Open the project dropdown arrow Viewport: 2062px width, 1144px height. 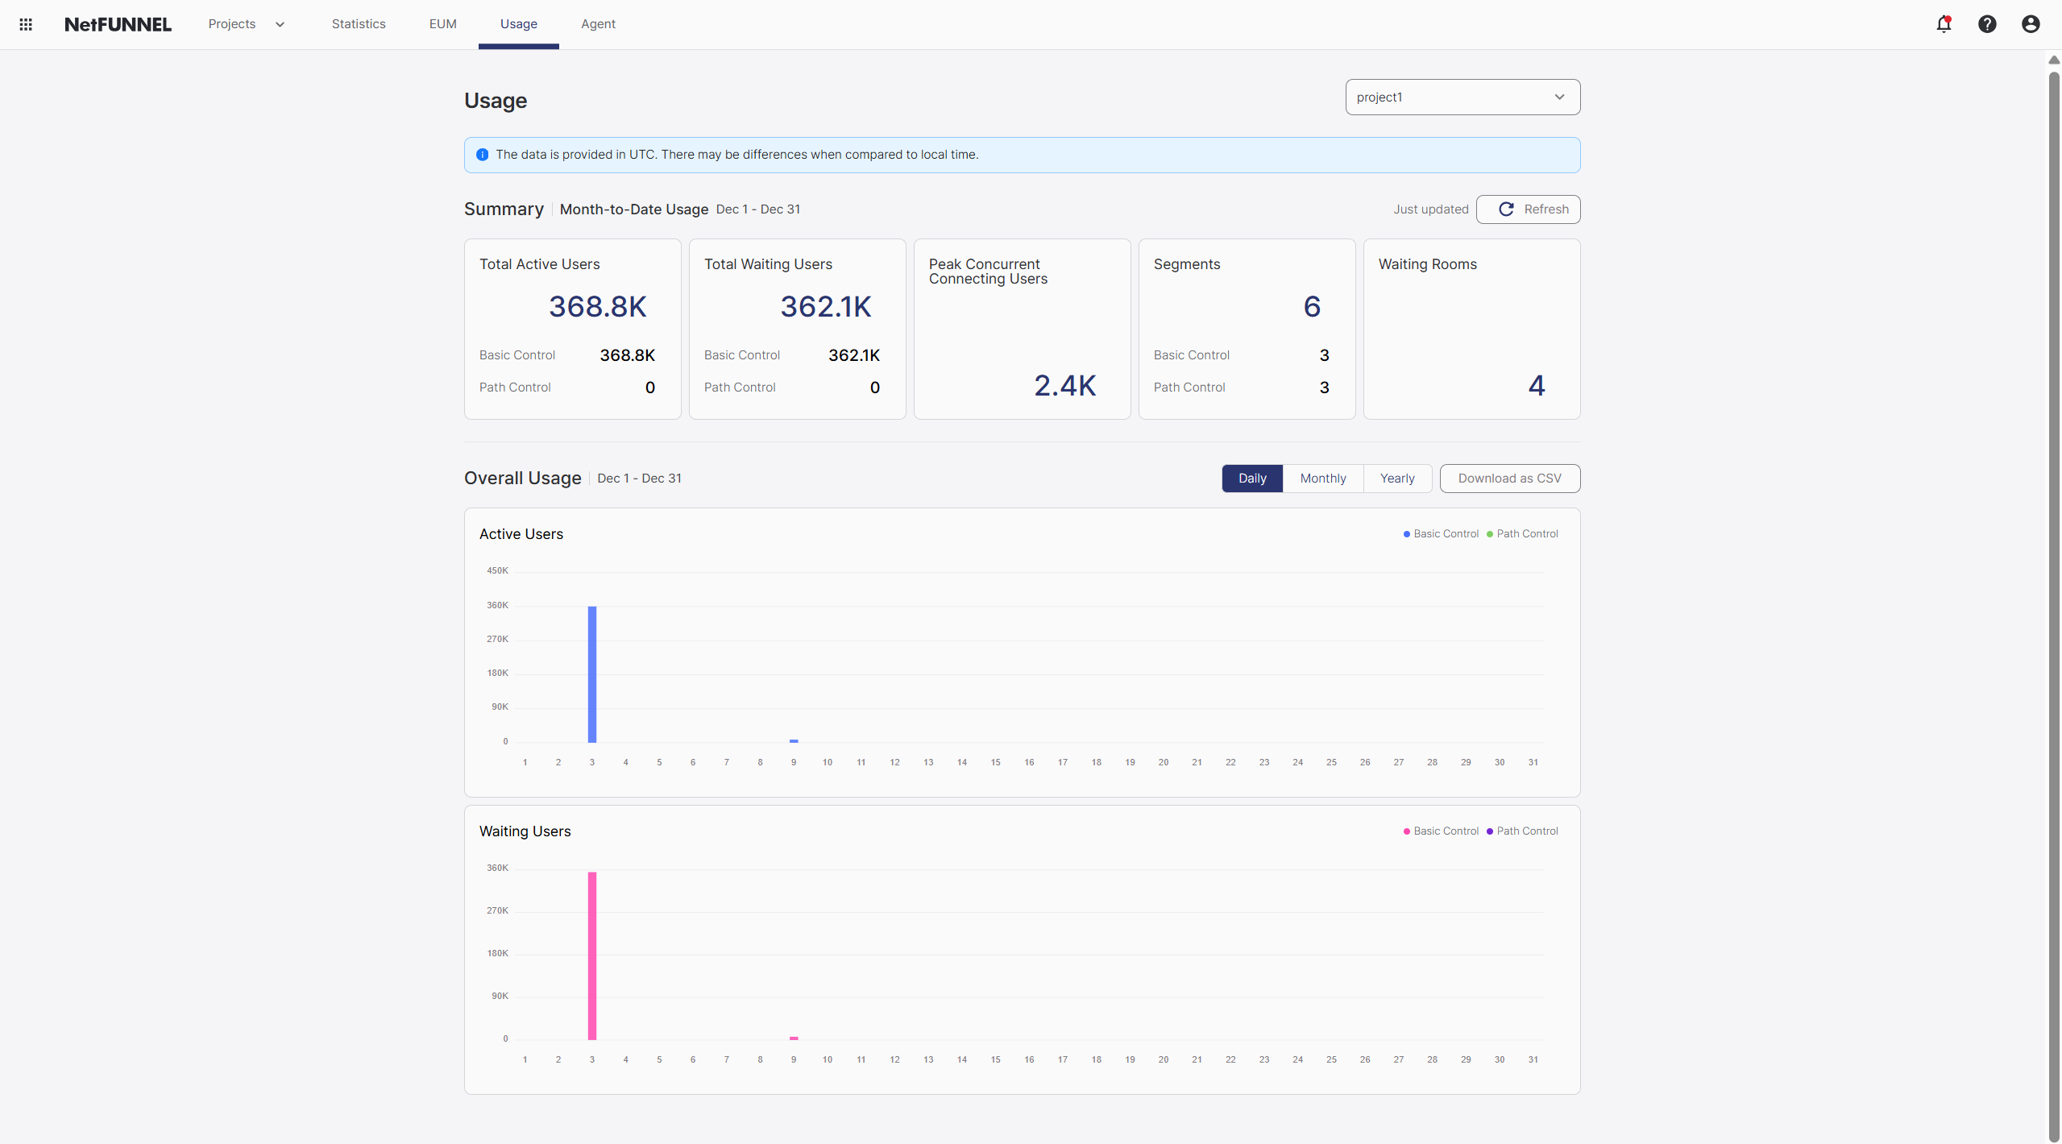click(x=1560, y=97)
